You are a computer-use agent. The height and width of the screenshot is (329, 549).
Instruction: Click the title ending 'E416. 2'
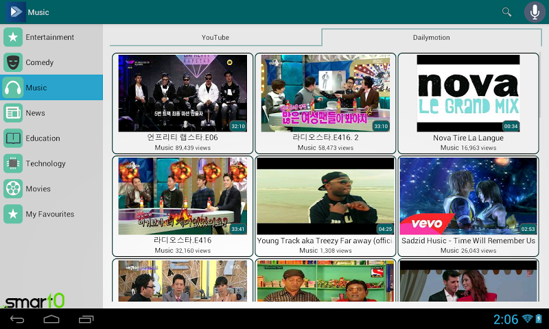click(325, 137)
